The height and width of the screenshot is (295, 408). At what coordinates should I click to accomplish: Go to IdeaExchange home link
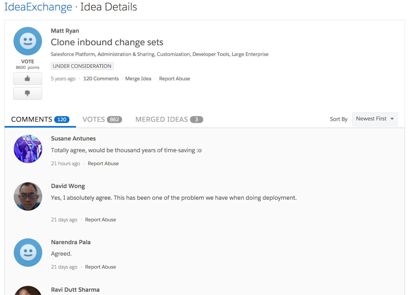pyautogui.click(x=38, y=7)
